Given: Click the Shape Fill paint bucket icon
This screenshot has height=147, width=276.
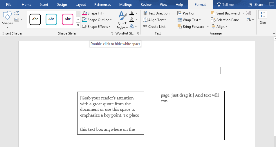Looking at the screenshot, I should click(84, 13).
